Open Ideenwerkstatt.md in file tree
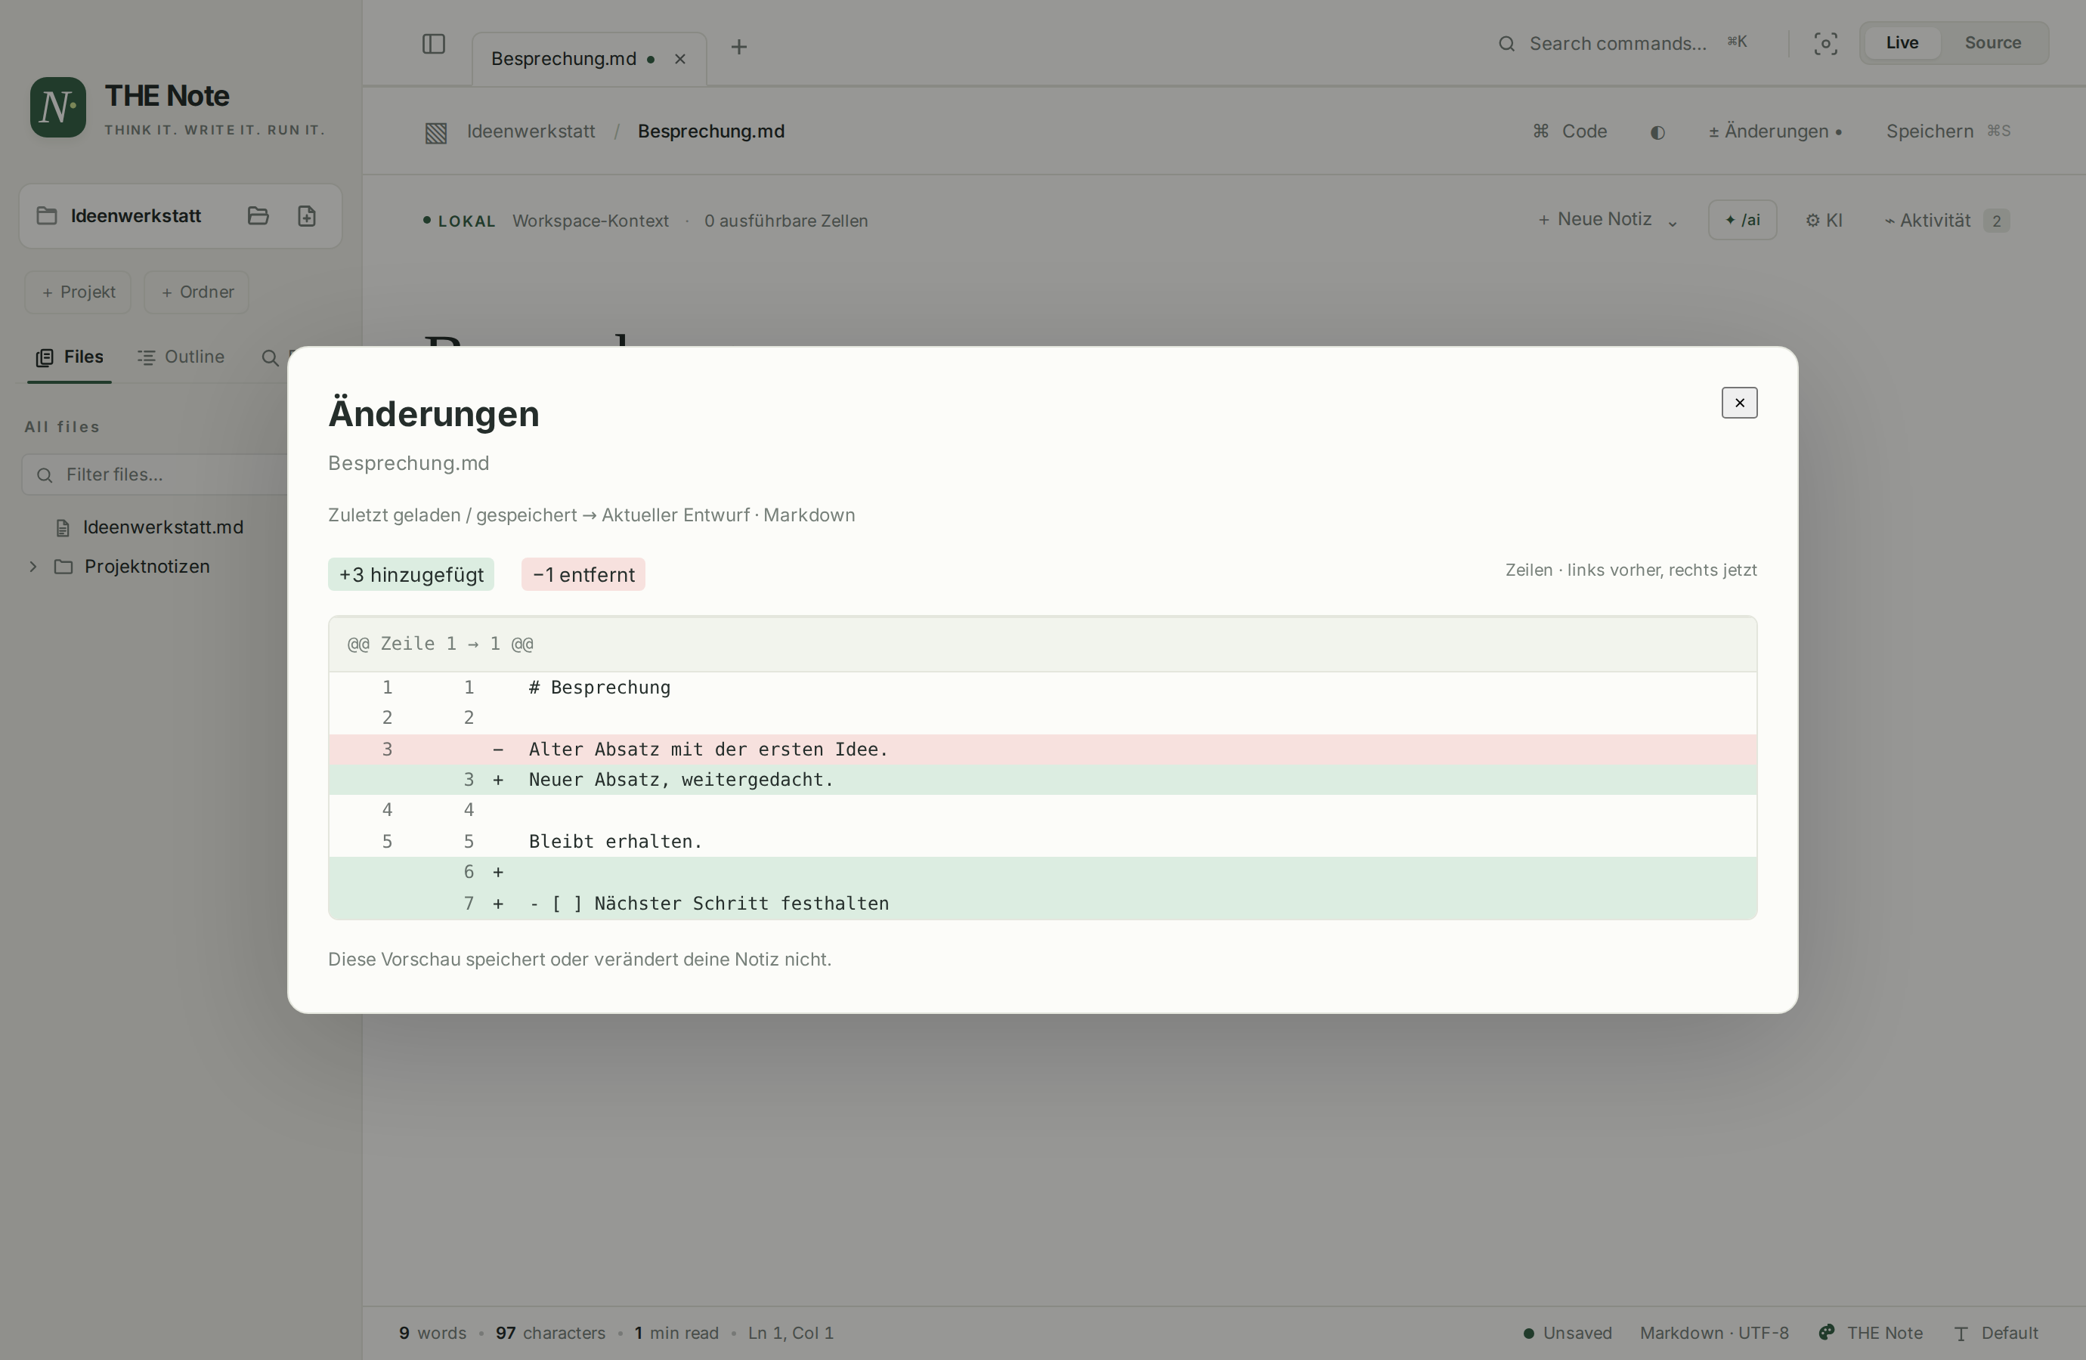Image resolution: width=2086 pixels, height=1360 pixels. pos(162,527)
